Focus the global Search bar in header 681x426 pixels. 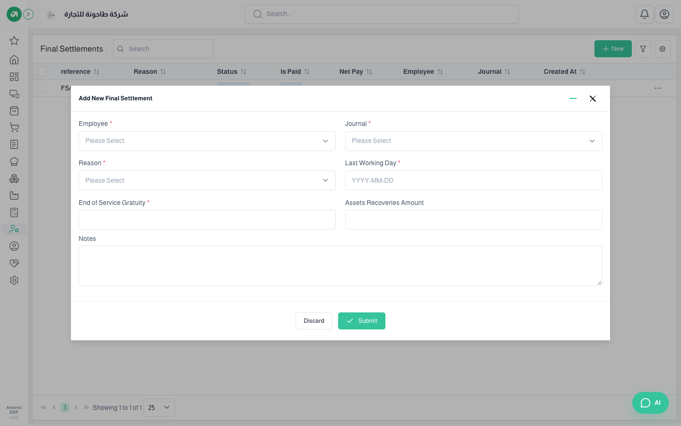[382, 14]
